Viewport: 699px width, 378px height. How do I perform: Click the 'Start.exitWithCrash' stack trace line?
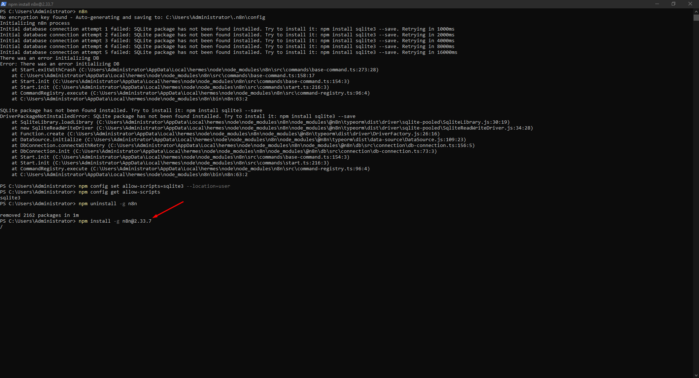[x=195, y=70]
